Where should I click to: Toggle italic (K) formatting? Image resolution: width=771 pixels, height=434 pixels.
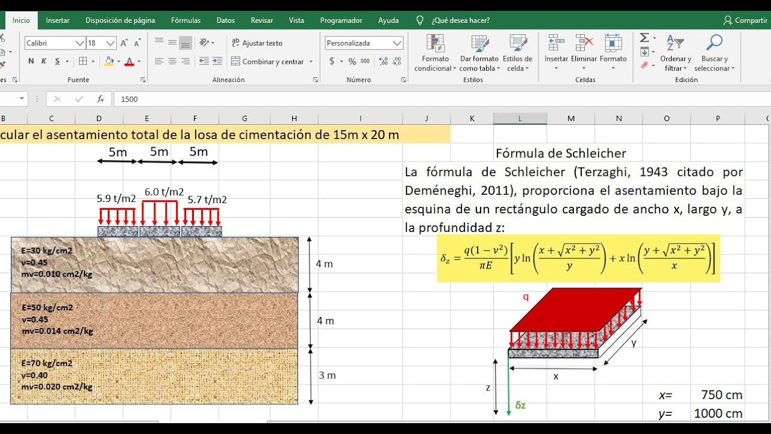pyautogui.click(x=43, y=61)
